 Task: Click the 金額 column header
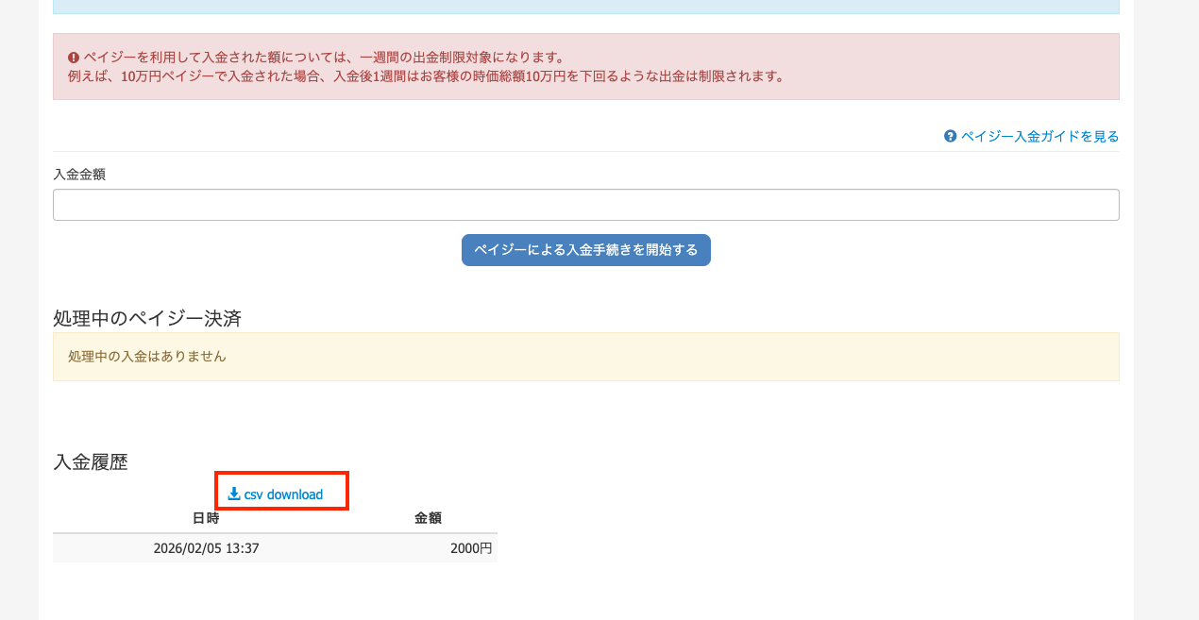[x=428, y=518]
